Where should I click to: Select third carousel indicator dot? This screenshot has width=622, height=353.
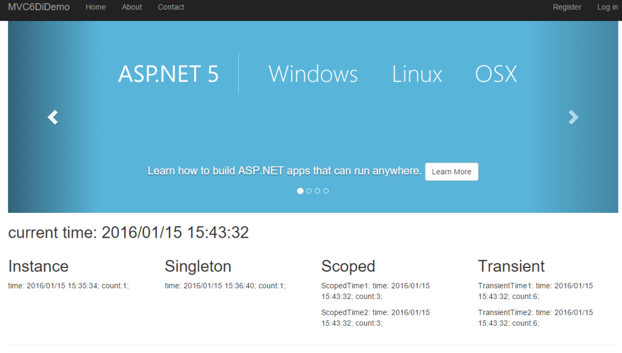[x=317, y=191]
